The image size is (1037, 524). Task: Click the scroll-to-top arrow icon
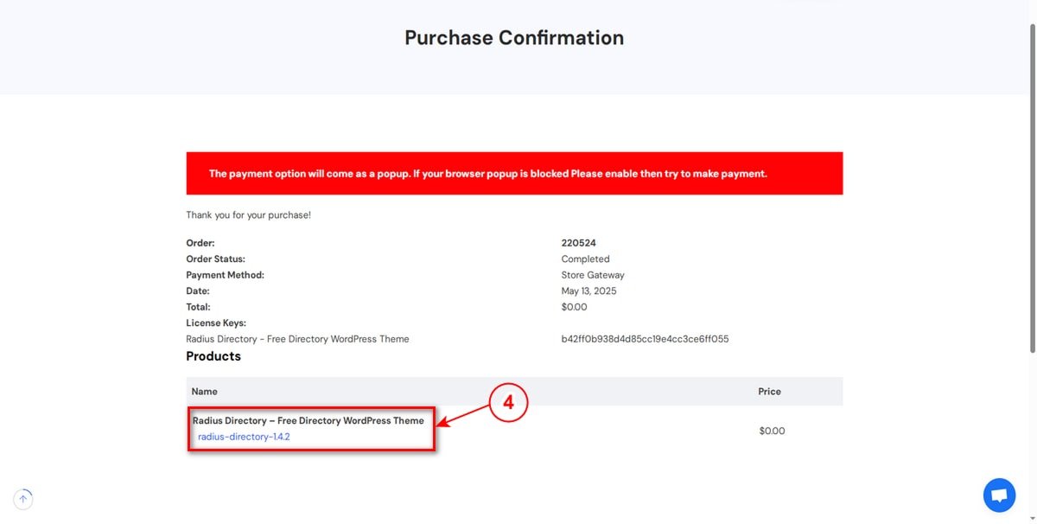click(23, 498)
